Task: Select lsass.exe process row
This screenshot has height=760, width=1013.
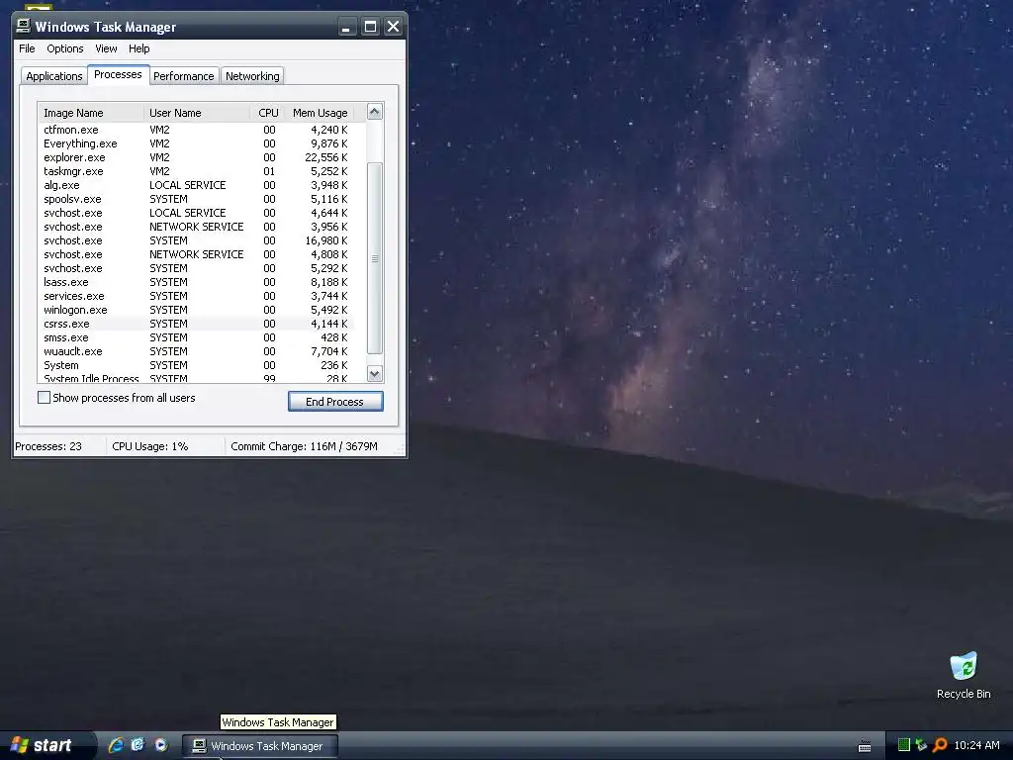Action: coord(196,282)
